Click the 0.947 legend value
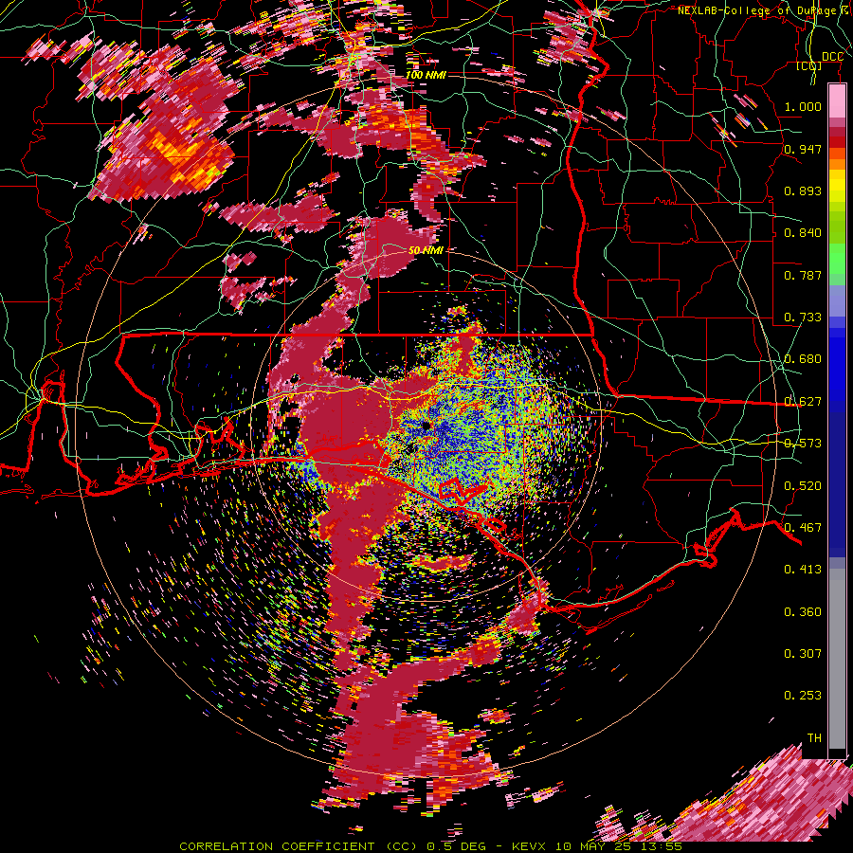Image resolution: width=853 pixels, height=853 pixels. pos(803,149)
